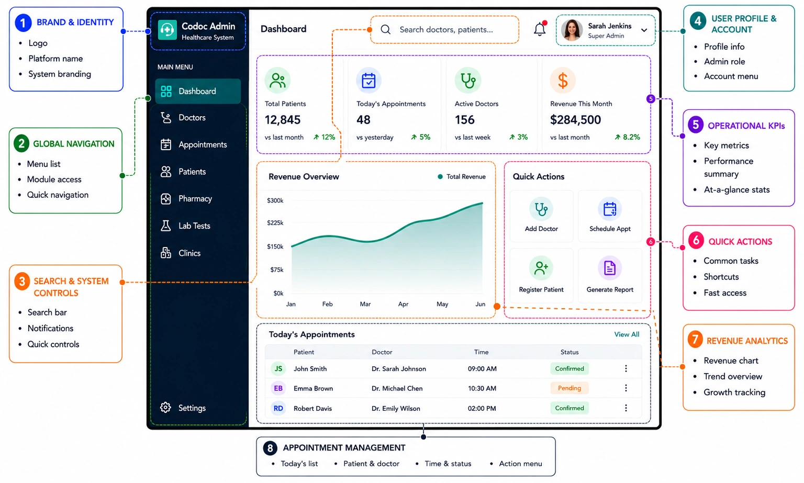Click the Codoc Admin logo icon
The image size is (804, 483).
[167, 30]
